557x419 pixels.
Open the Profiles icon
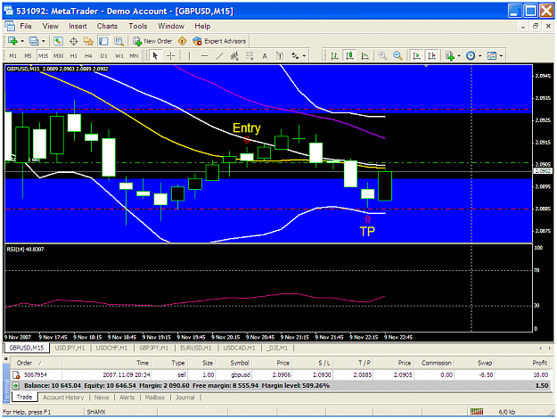(x=33, y=41)
